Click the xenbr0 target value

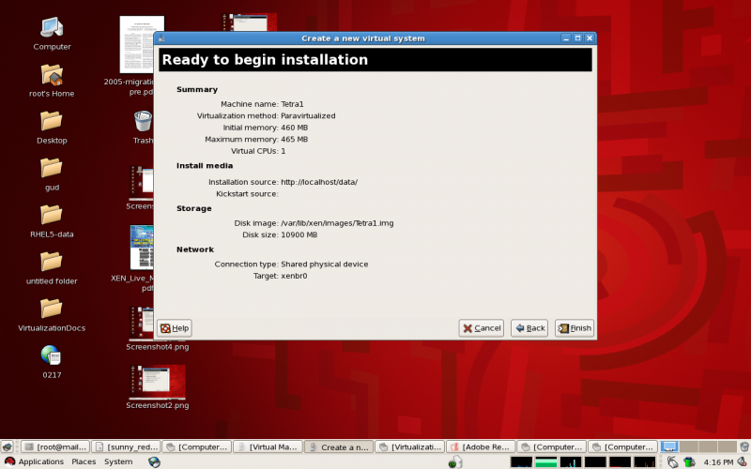(x=294, y=276)
